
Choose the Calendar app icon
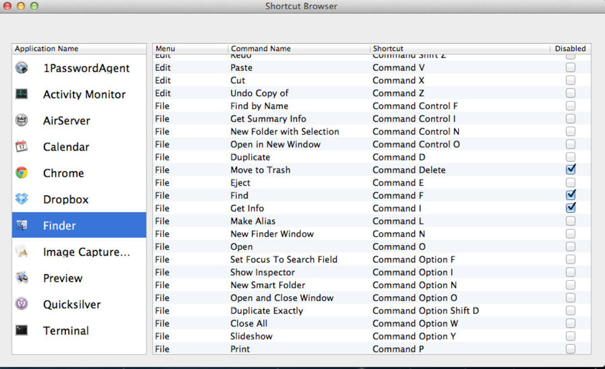22,147
